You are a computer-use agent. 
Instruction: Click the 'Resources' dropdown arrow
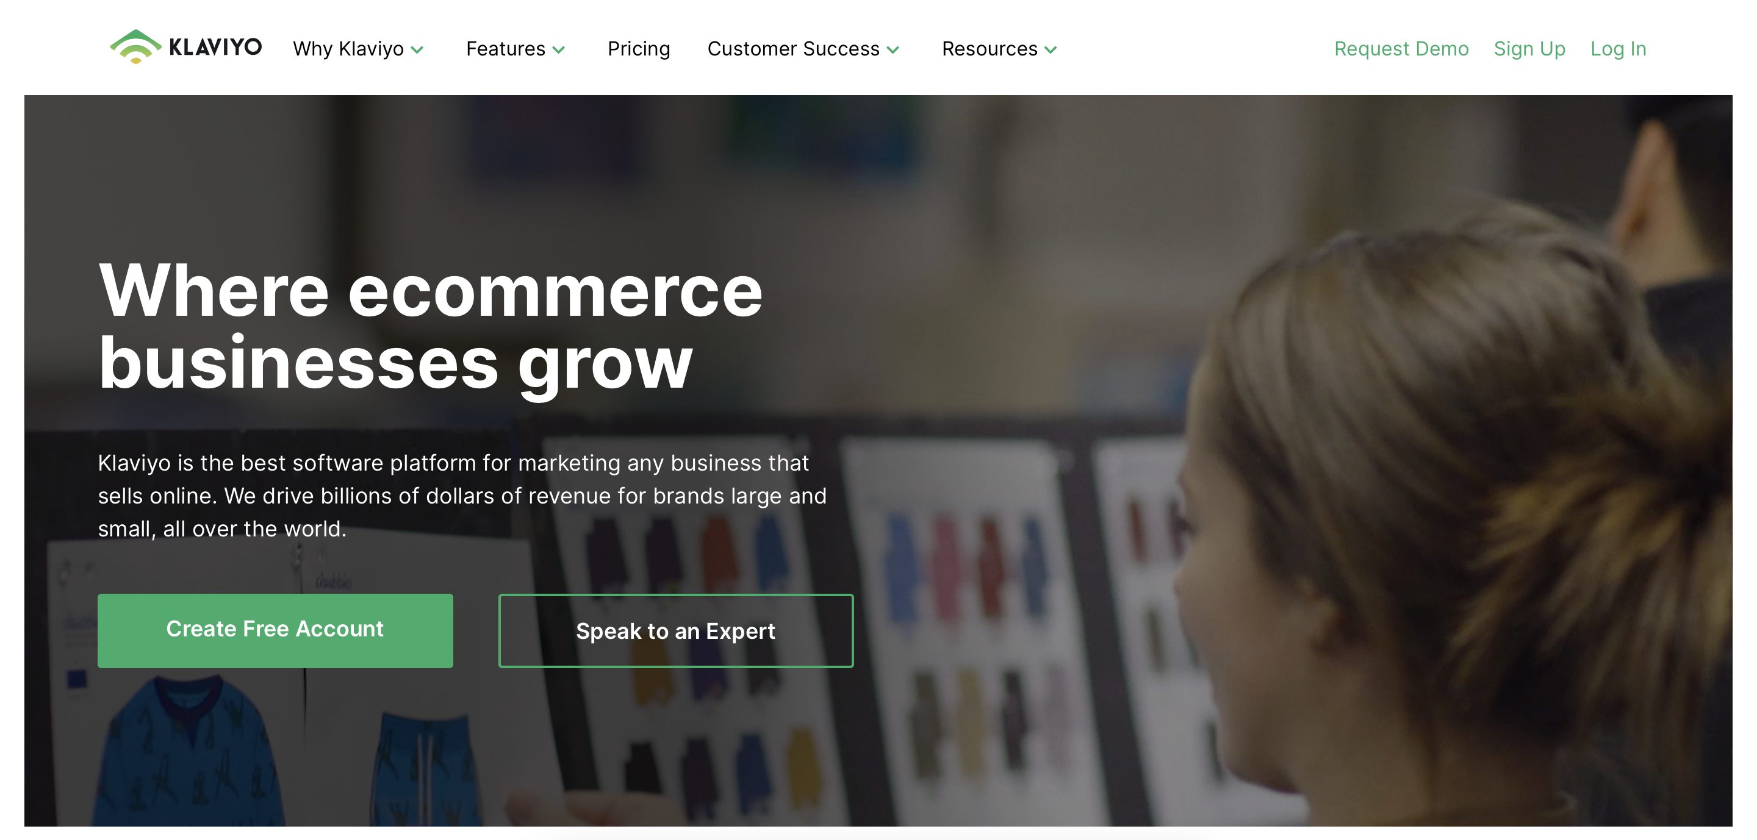pos(1051,49)
